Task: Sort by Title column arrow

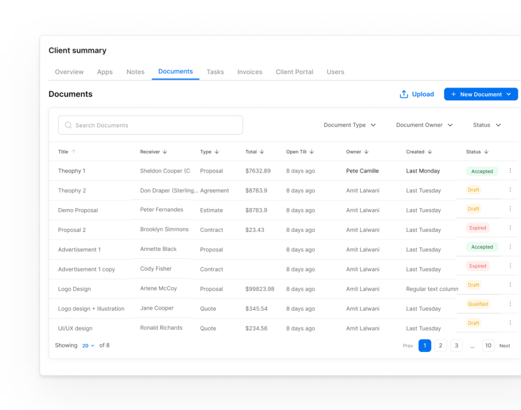Action: pos(74,152)
